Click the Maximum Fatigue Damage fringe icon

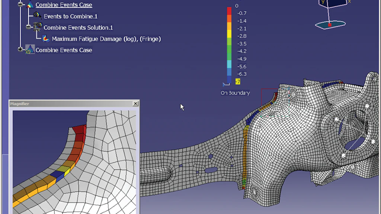coord(46,39)
